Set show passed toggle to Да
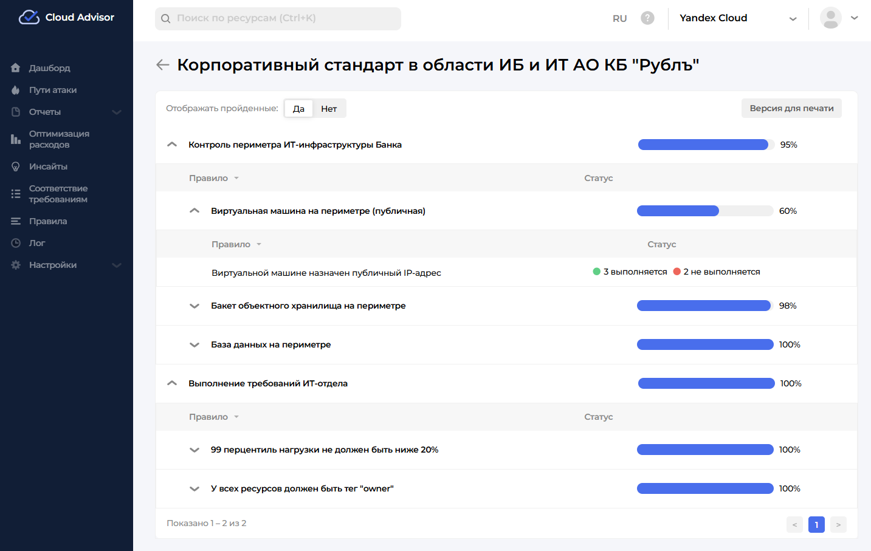This screenshot has height=551, width=871. pos(298,109)
